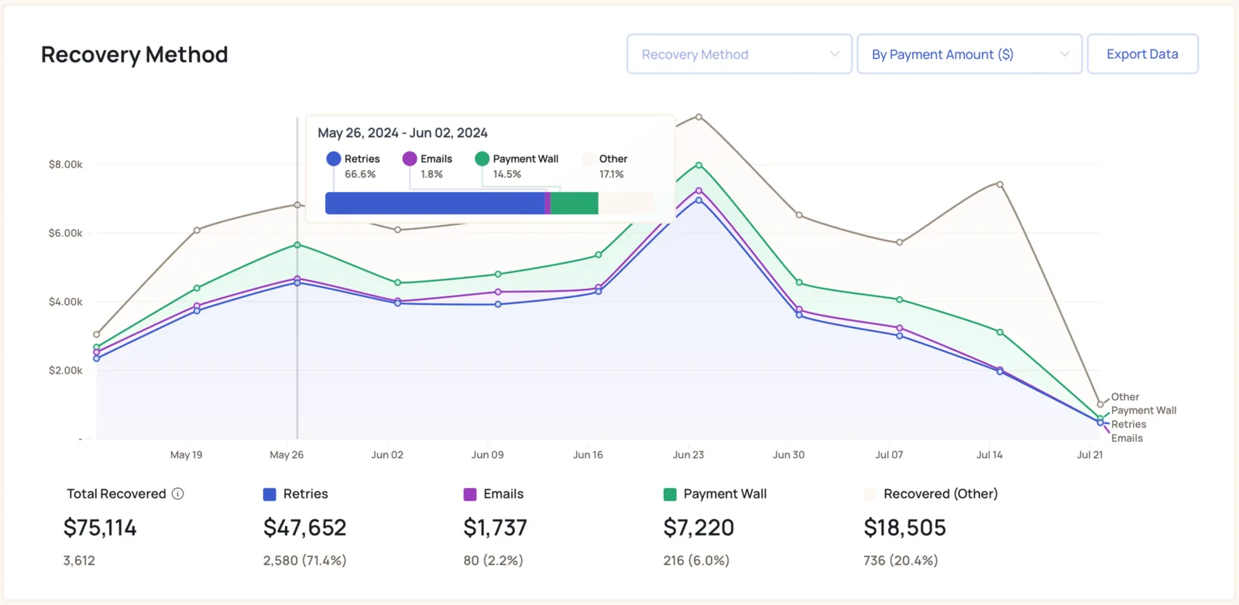Select the purple Emails legend square above $1,737
This screenshot has height=605, width=1239.
pyautogui.click(x=469, y=494)
